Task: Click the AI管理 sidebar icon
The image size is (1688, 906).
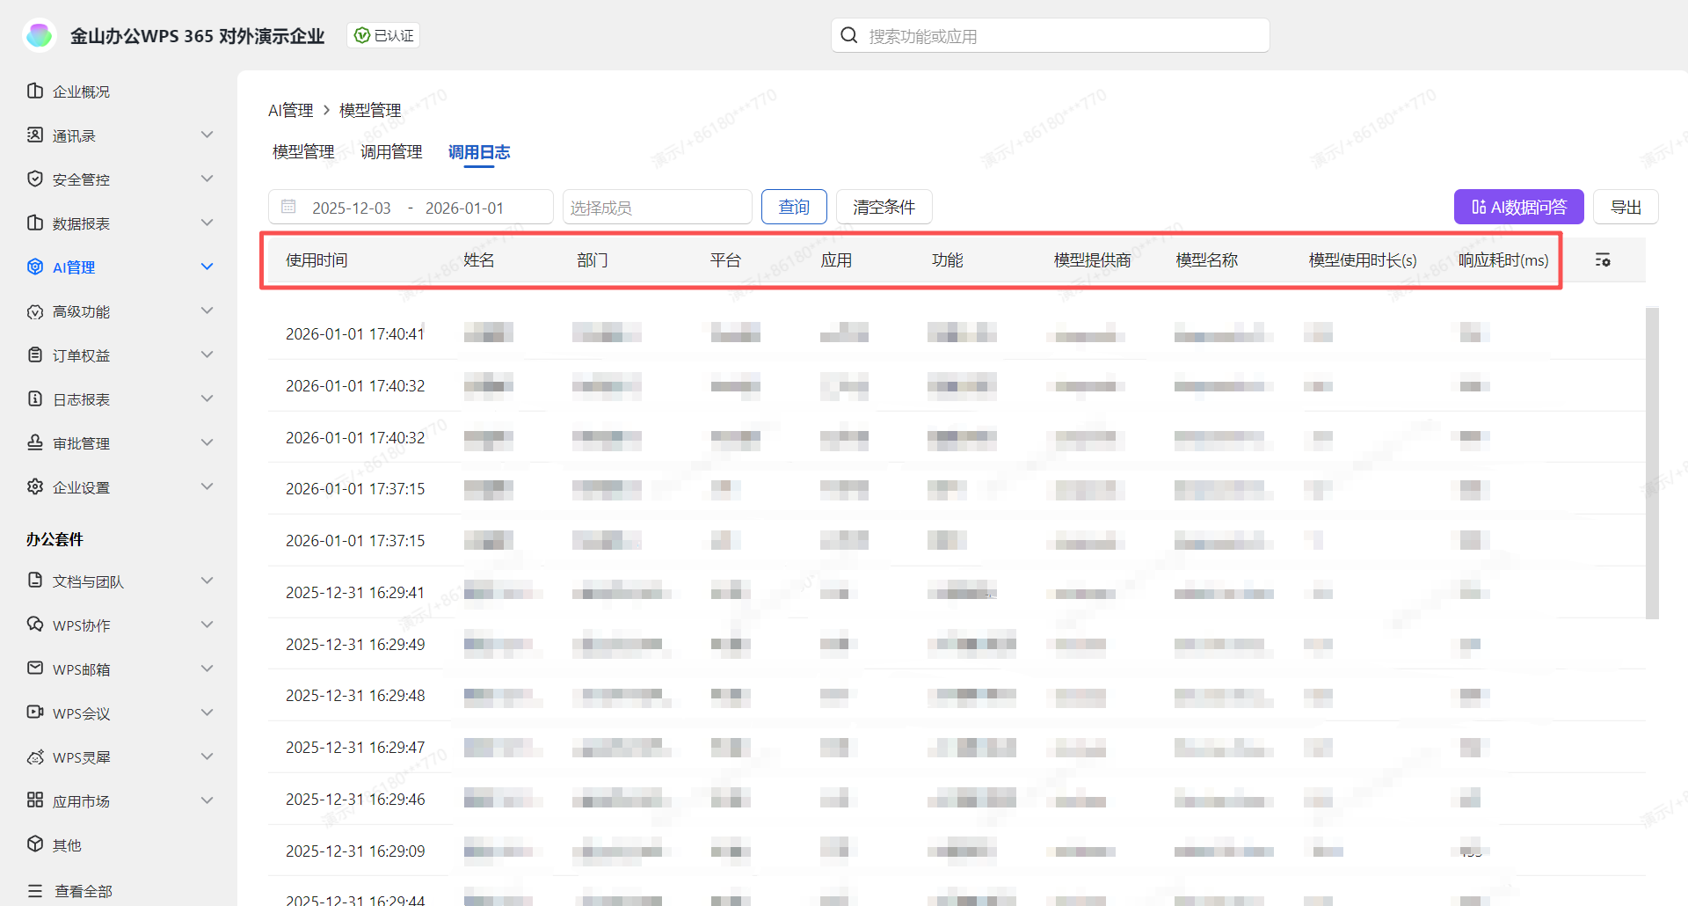Action: 35,267
